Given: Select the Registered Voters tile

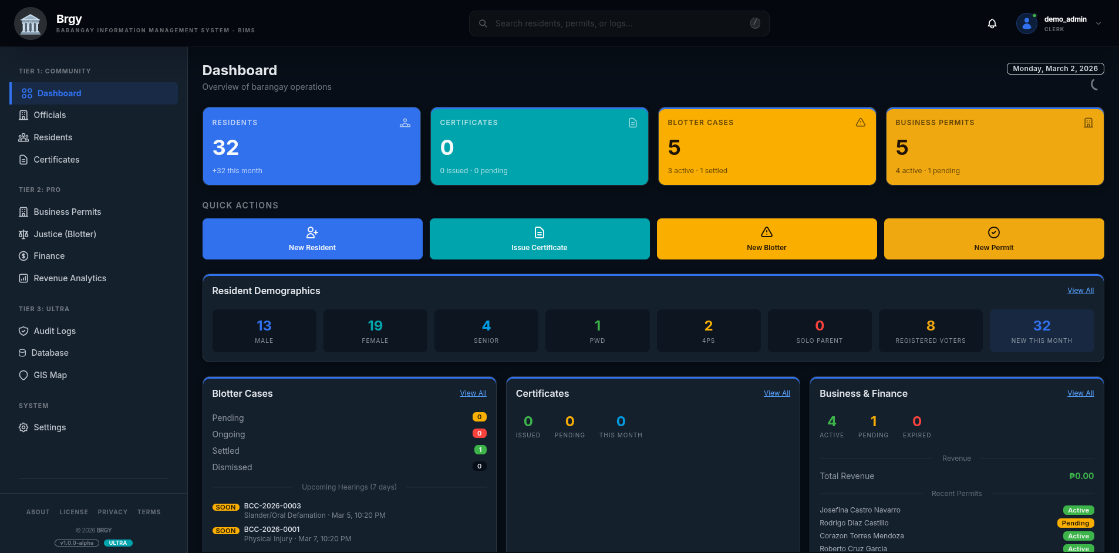Looking at the screenshot, I should [x=931, y=331].
